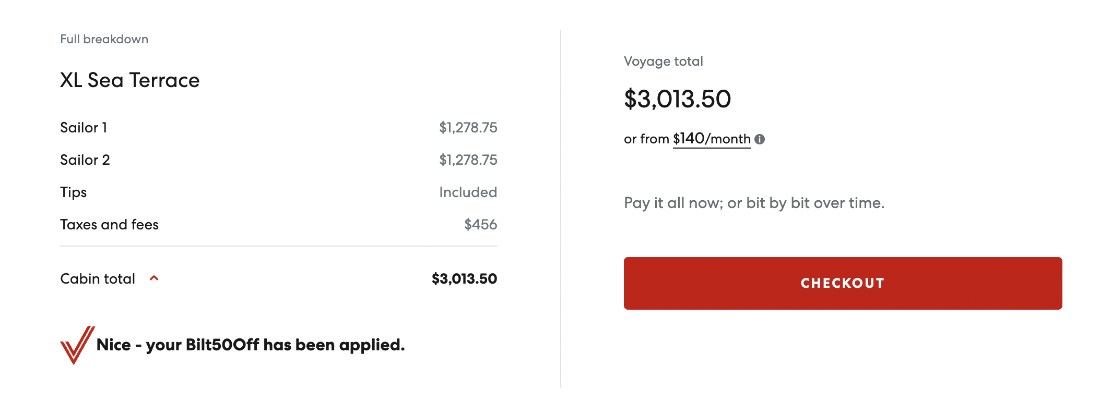
Task: Click the bold cabin total $3,013.50 amount
Action: pyautogui.click(x=464, y=279)
